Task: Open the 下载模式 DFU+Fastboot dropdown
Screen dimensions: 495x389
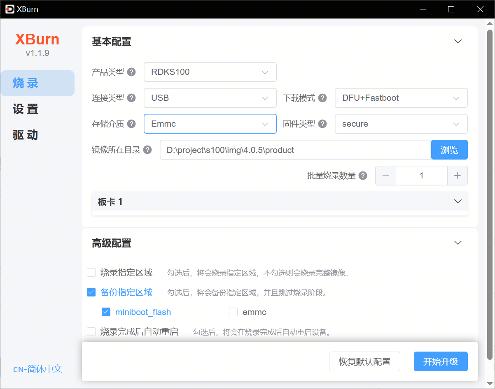Action: (x=401, y=98)
